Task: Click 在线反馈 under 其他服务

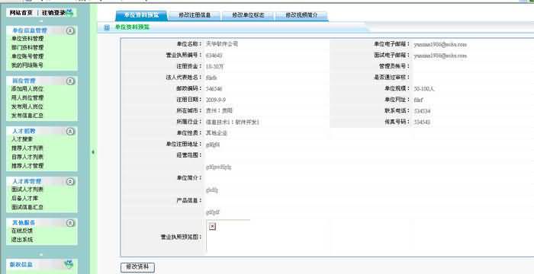Action: point(22,231)
